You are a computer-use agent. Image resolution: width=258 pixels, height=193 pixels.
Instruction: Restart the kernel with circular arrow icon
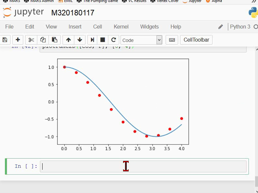click(114, 40)
